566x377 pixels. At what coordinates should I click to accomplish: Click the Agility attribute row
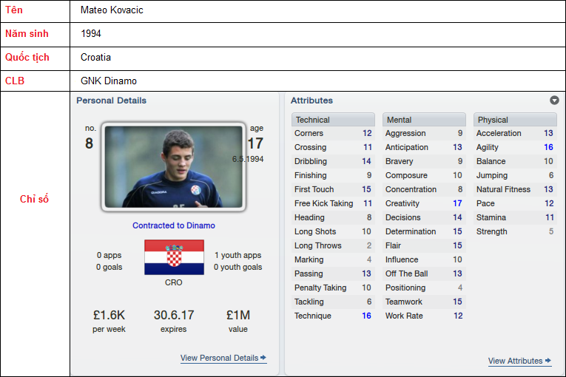pos(515,147)
